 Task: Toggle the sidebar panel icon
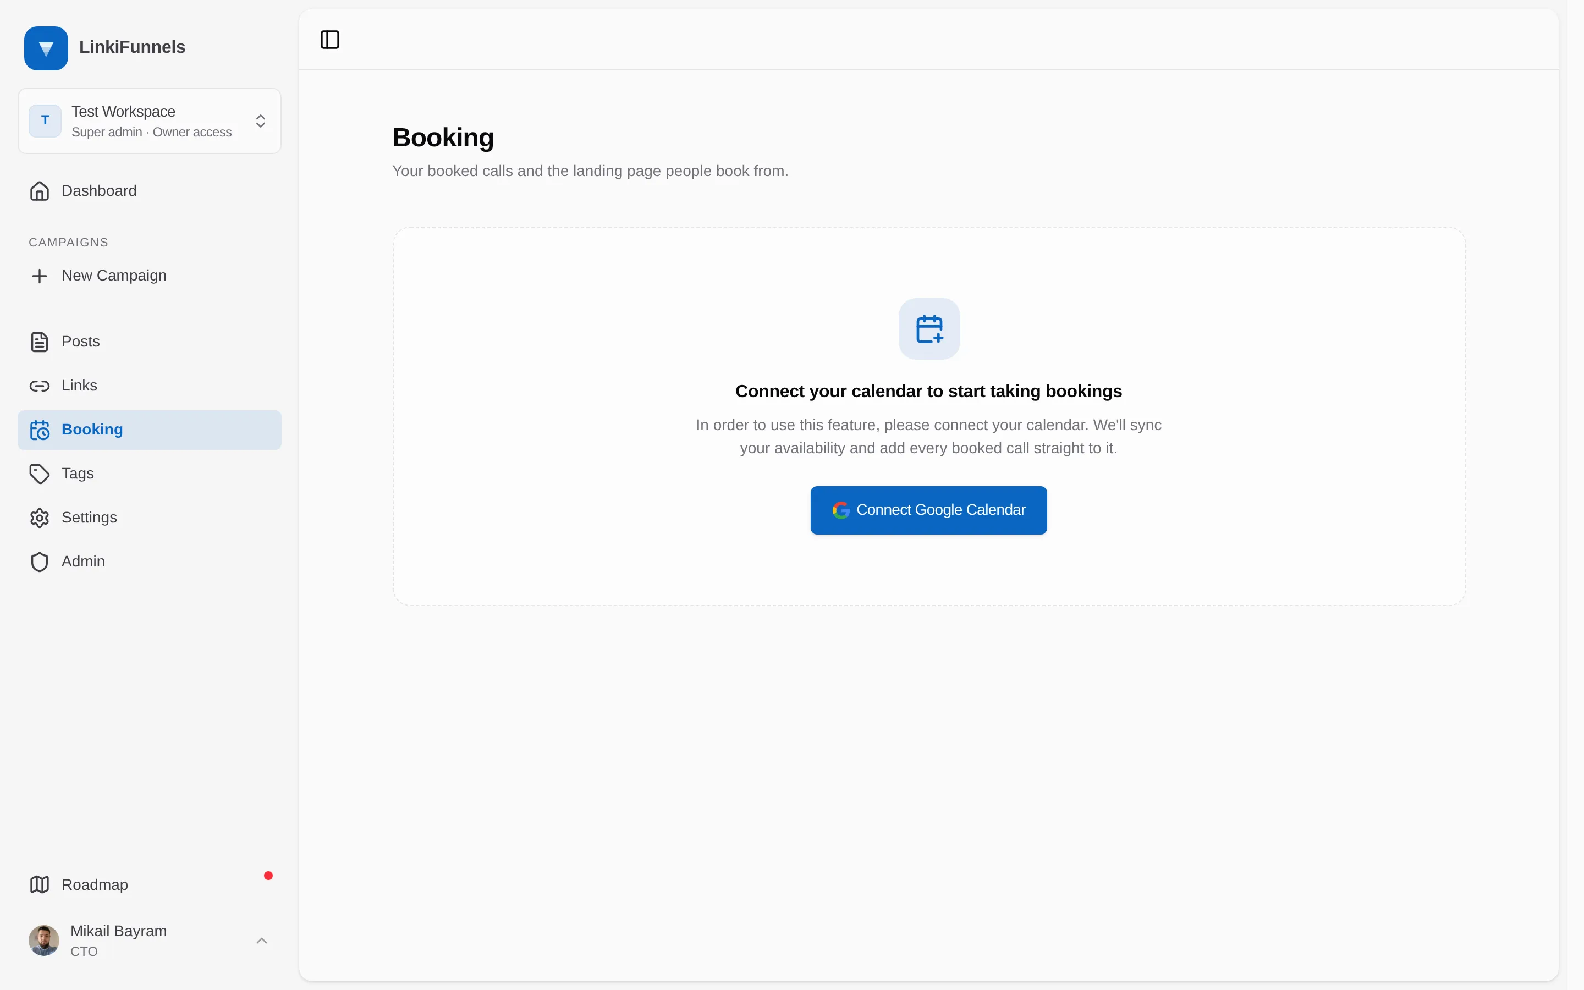[x=330, y=40]
